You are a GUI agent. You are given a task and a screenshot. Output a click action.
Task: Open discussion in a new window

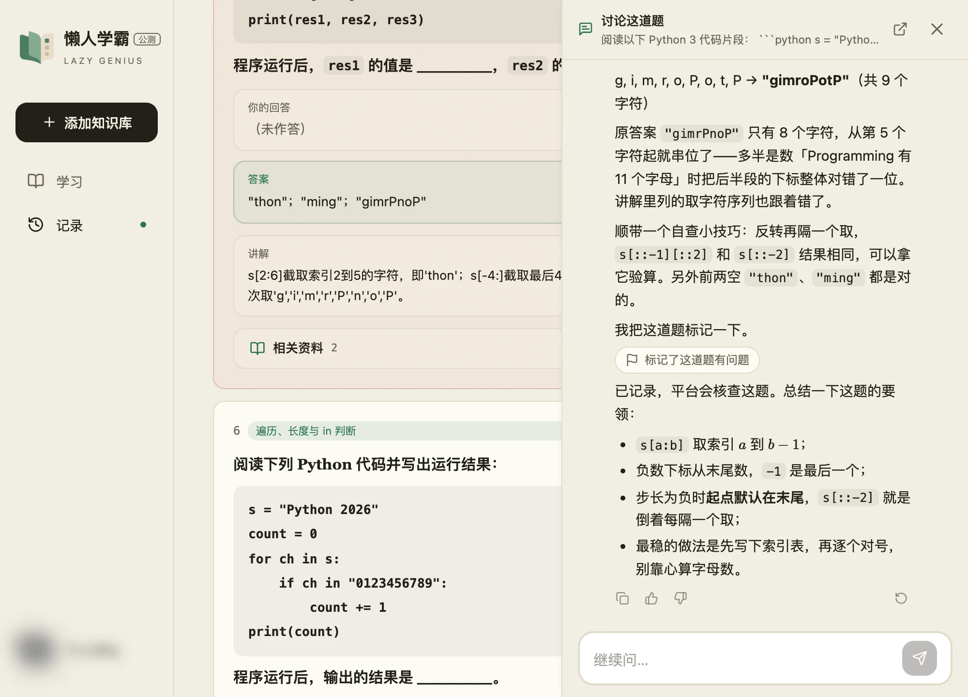[x=900, y=29]
